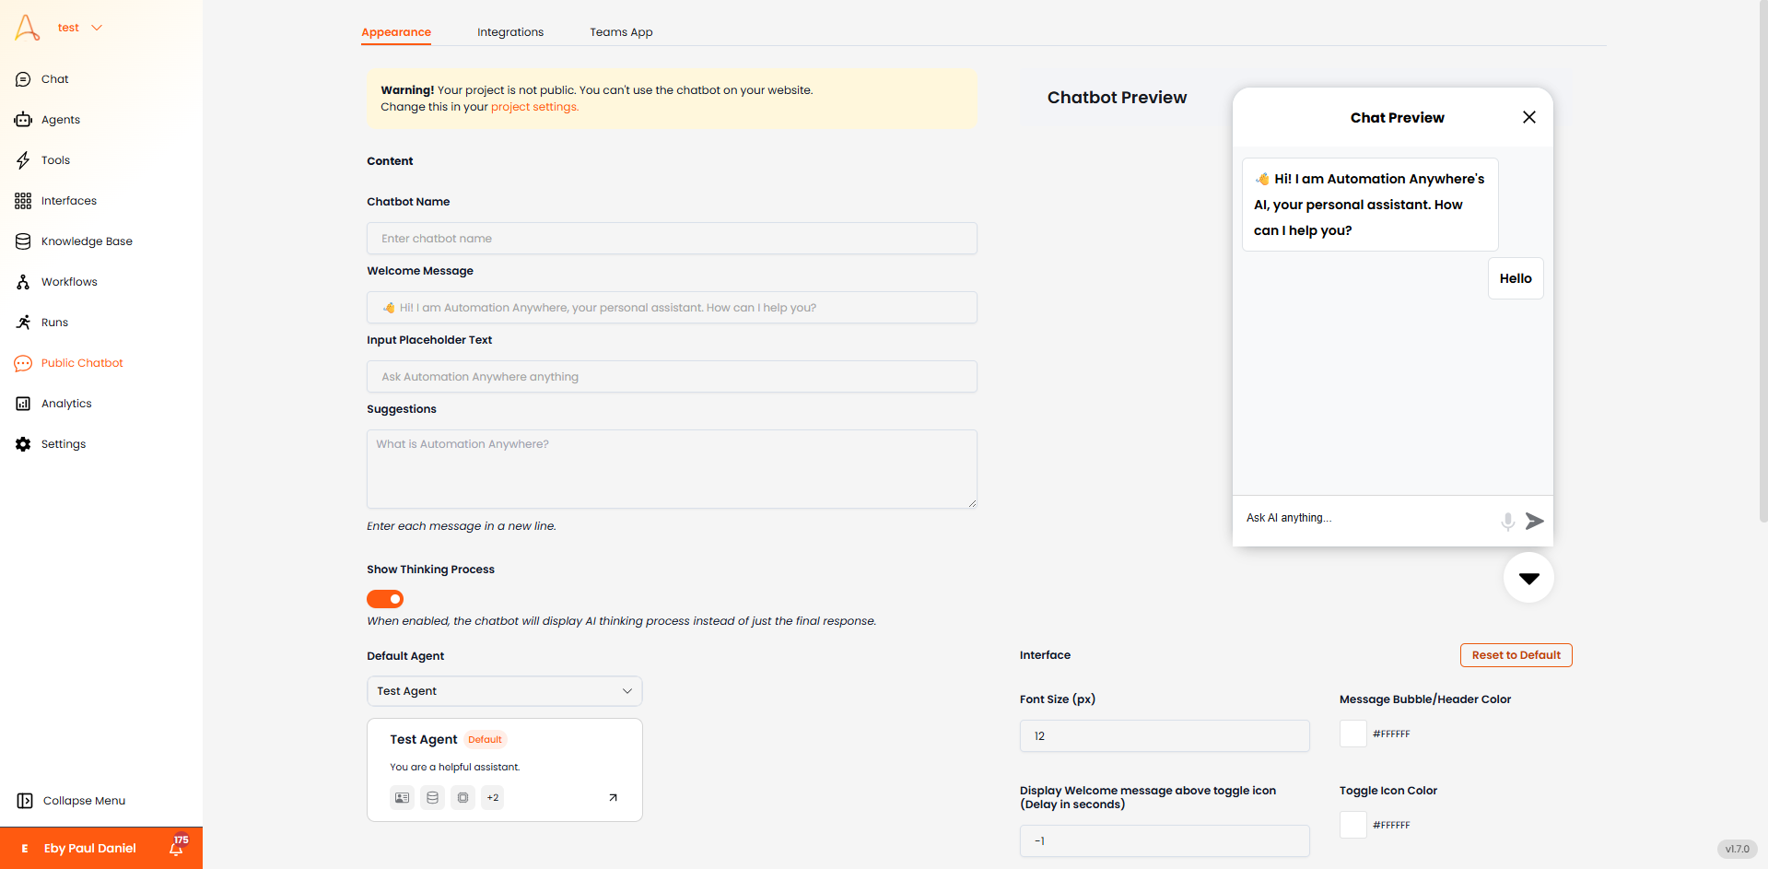1768x869 pixels.
Task: View Analytics from the sidebar
Action: (x=66, y=404)
